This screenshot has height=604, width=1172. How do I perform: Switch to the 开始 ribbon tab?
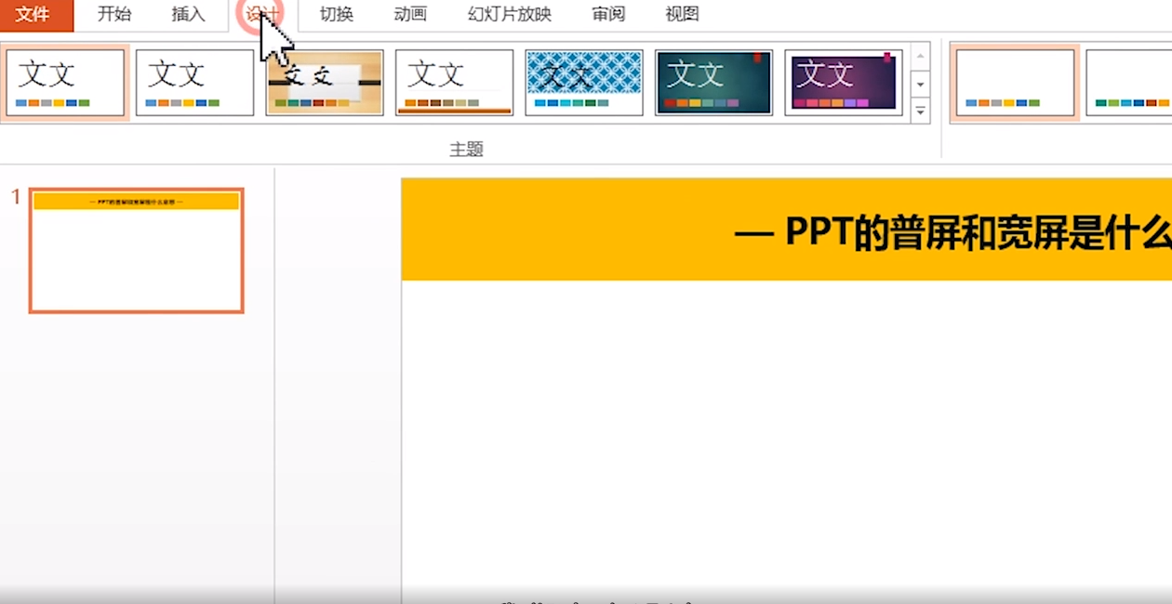[x=114, y=15]
